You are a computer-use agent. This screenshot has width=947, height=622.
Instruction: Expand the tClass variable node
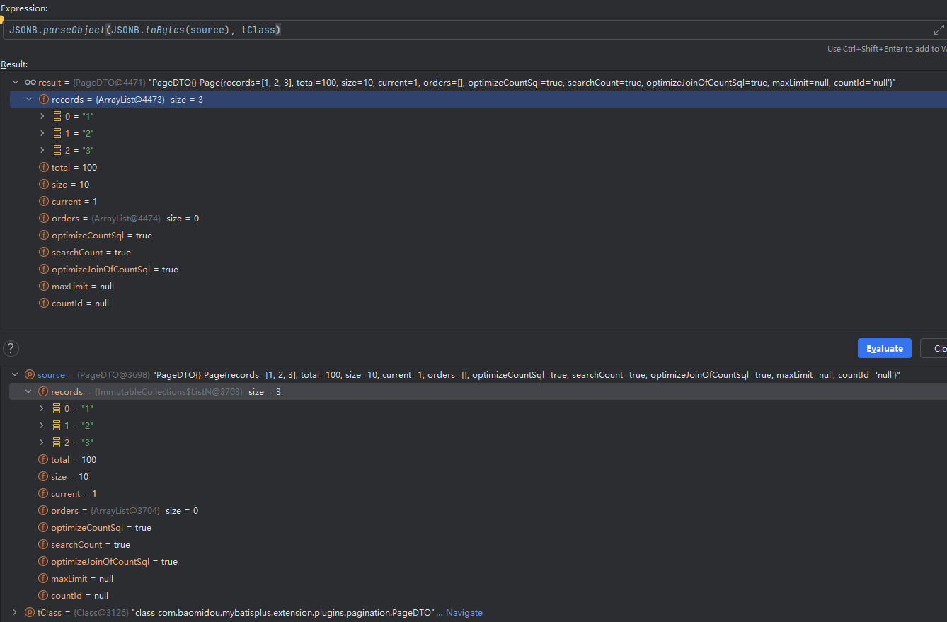click(x=15, y=613)
